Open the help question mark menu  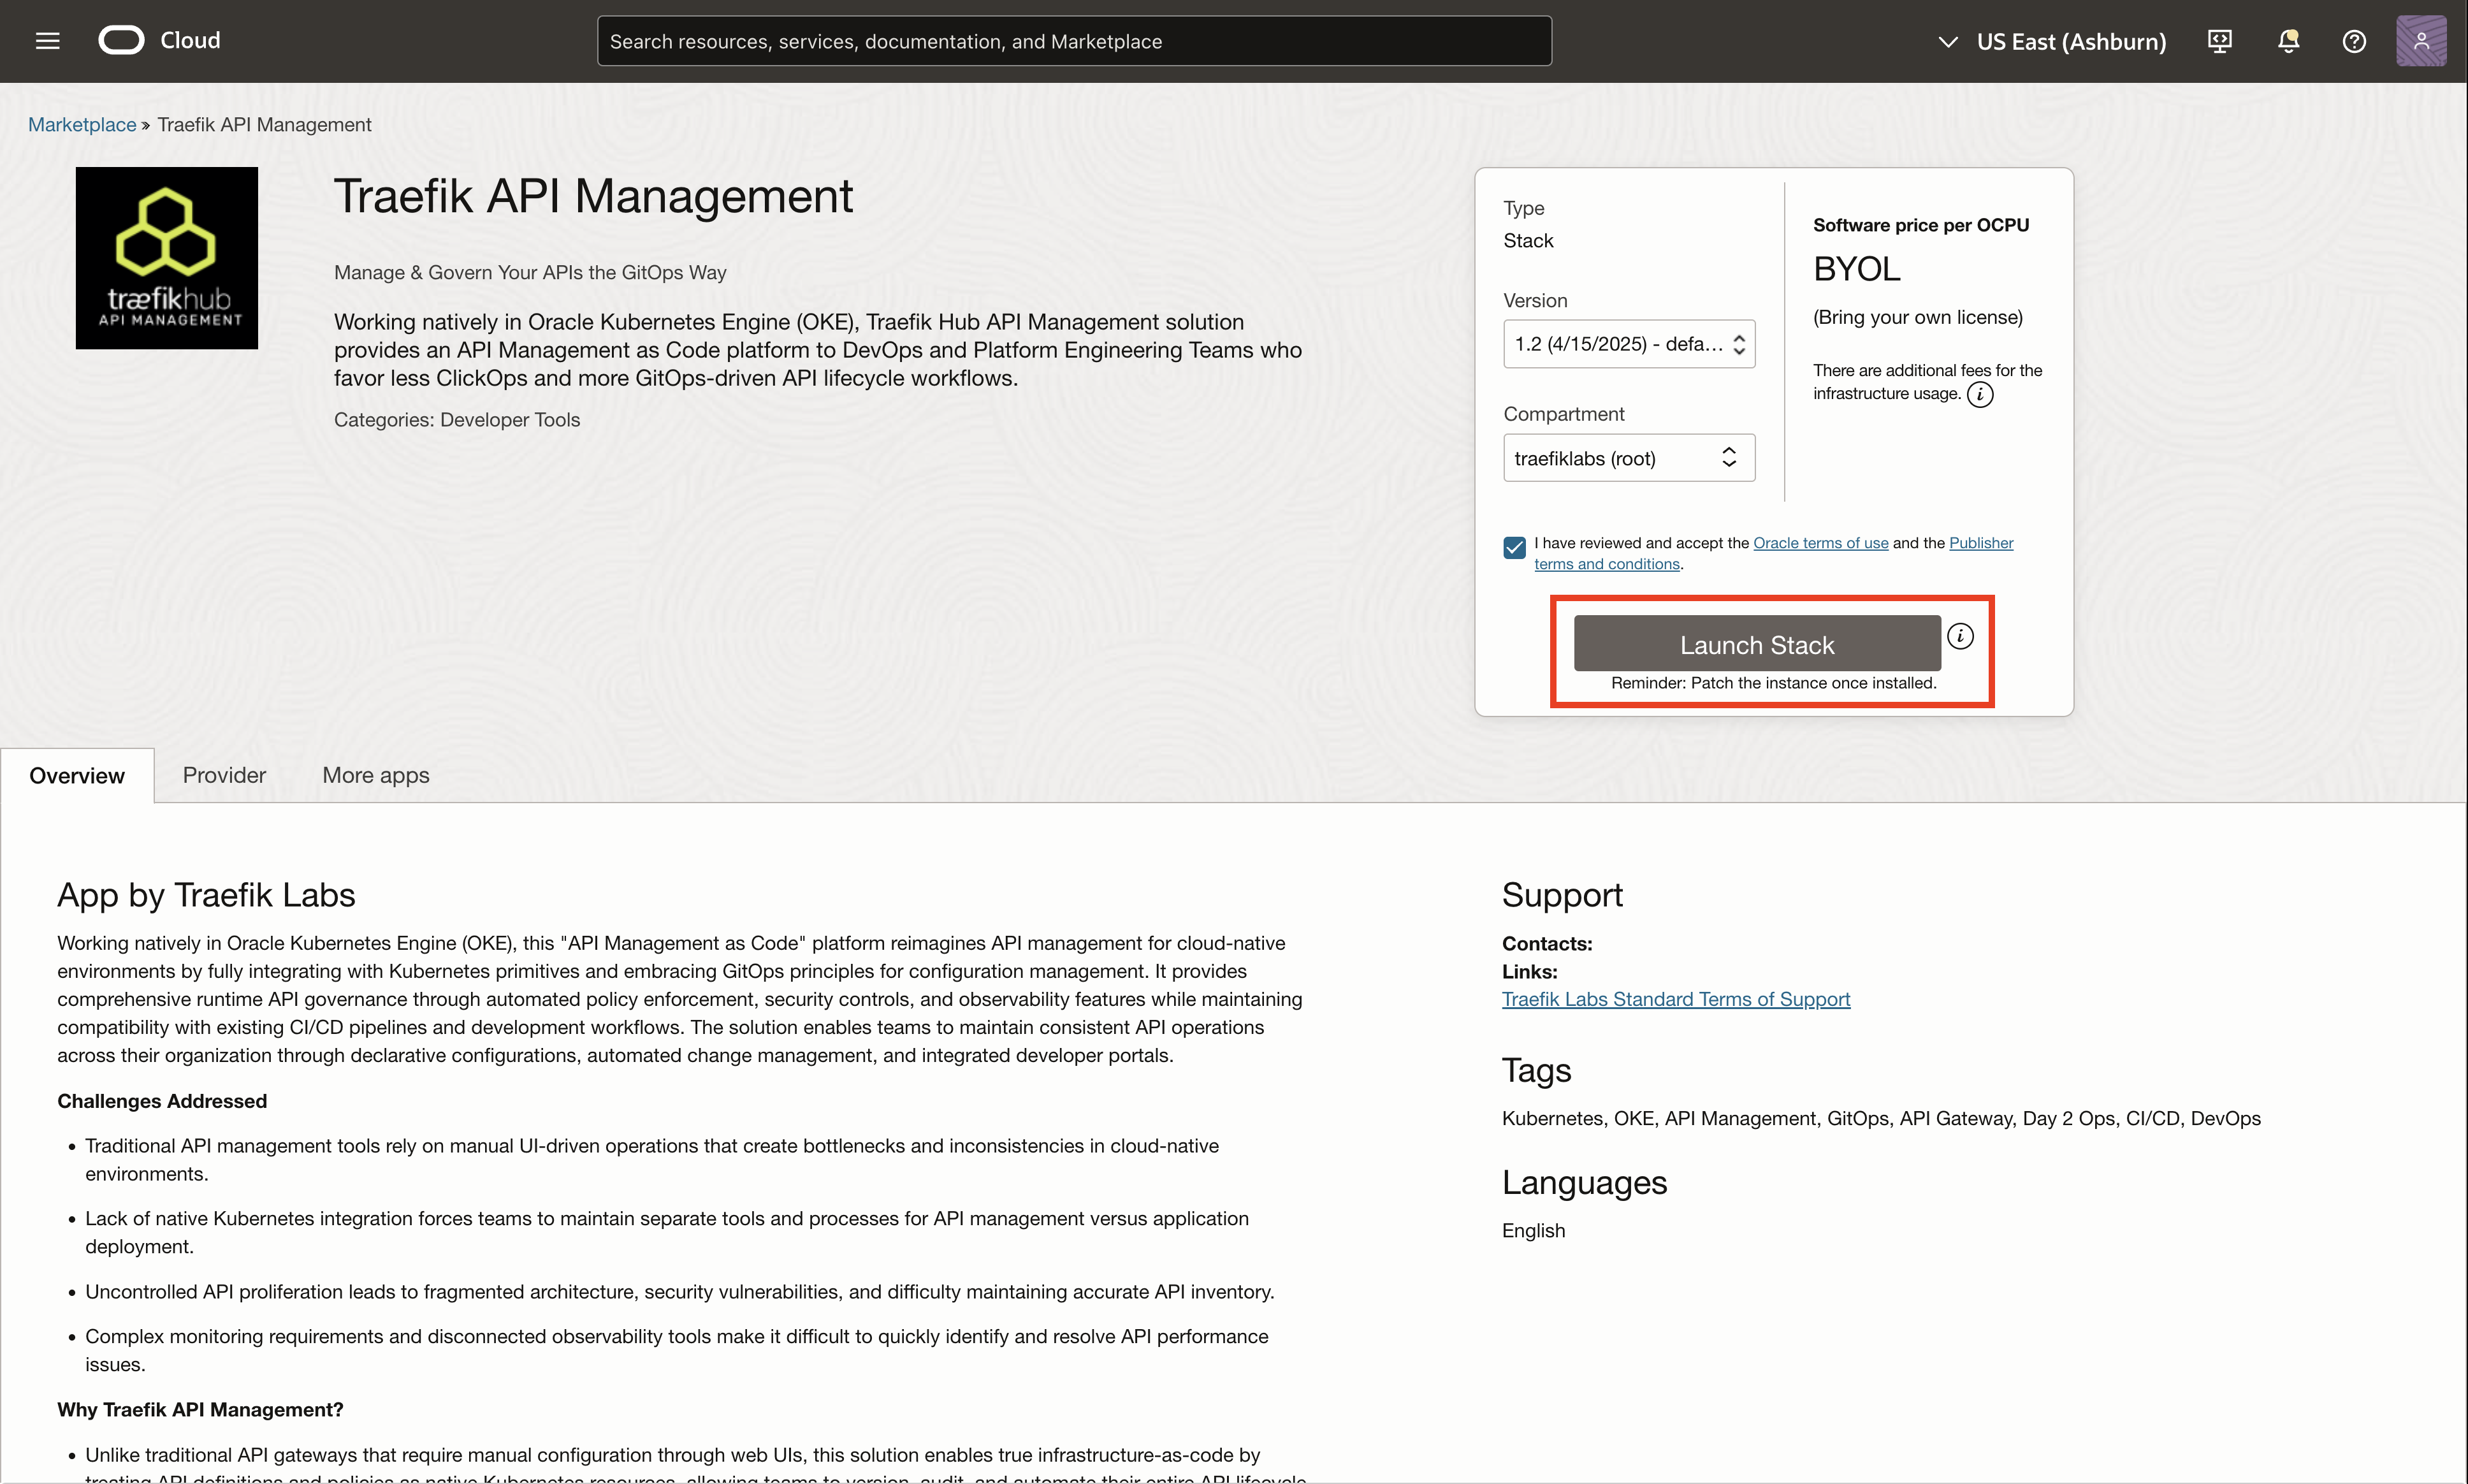click(x=2354, y=41)
